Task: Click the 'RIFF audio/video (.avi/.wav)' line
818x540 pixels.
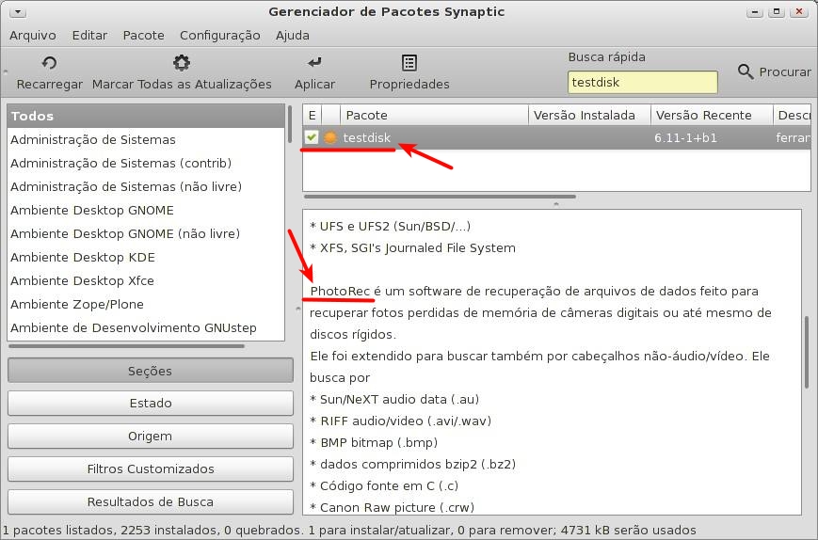Action: (x=401, y=421)
